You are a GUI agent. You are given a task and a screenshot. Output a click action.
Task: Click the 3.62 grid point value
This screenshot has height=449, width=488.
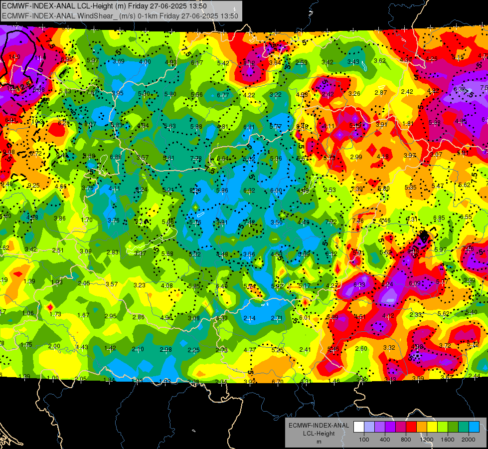[x=380, y=60]
